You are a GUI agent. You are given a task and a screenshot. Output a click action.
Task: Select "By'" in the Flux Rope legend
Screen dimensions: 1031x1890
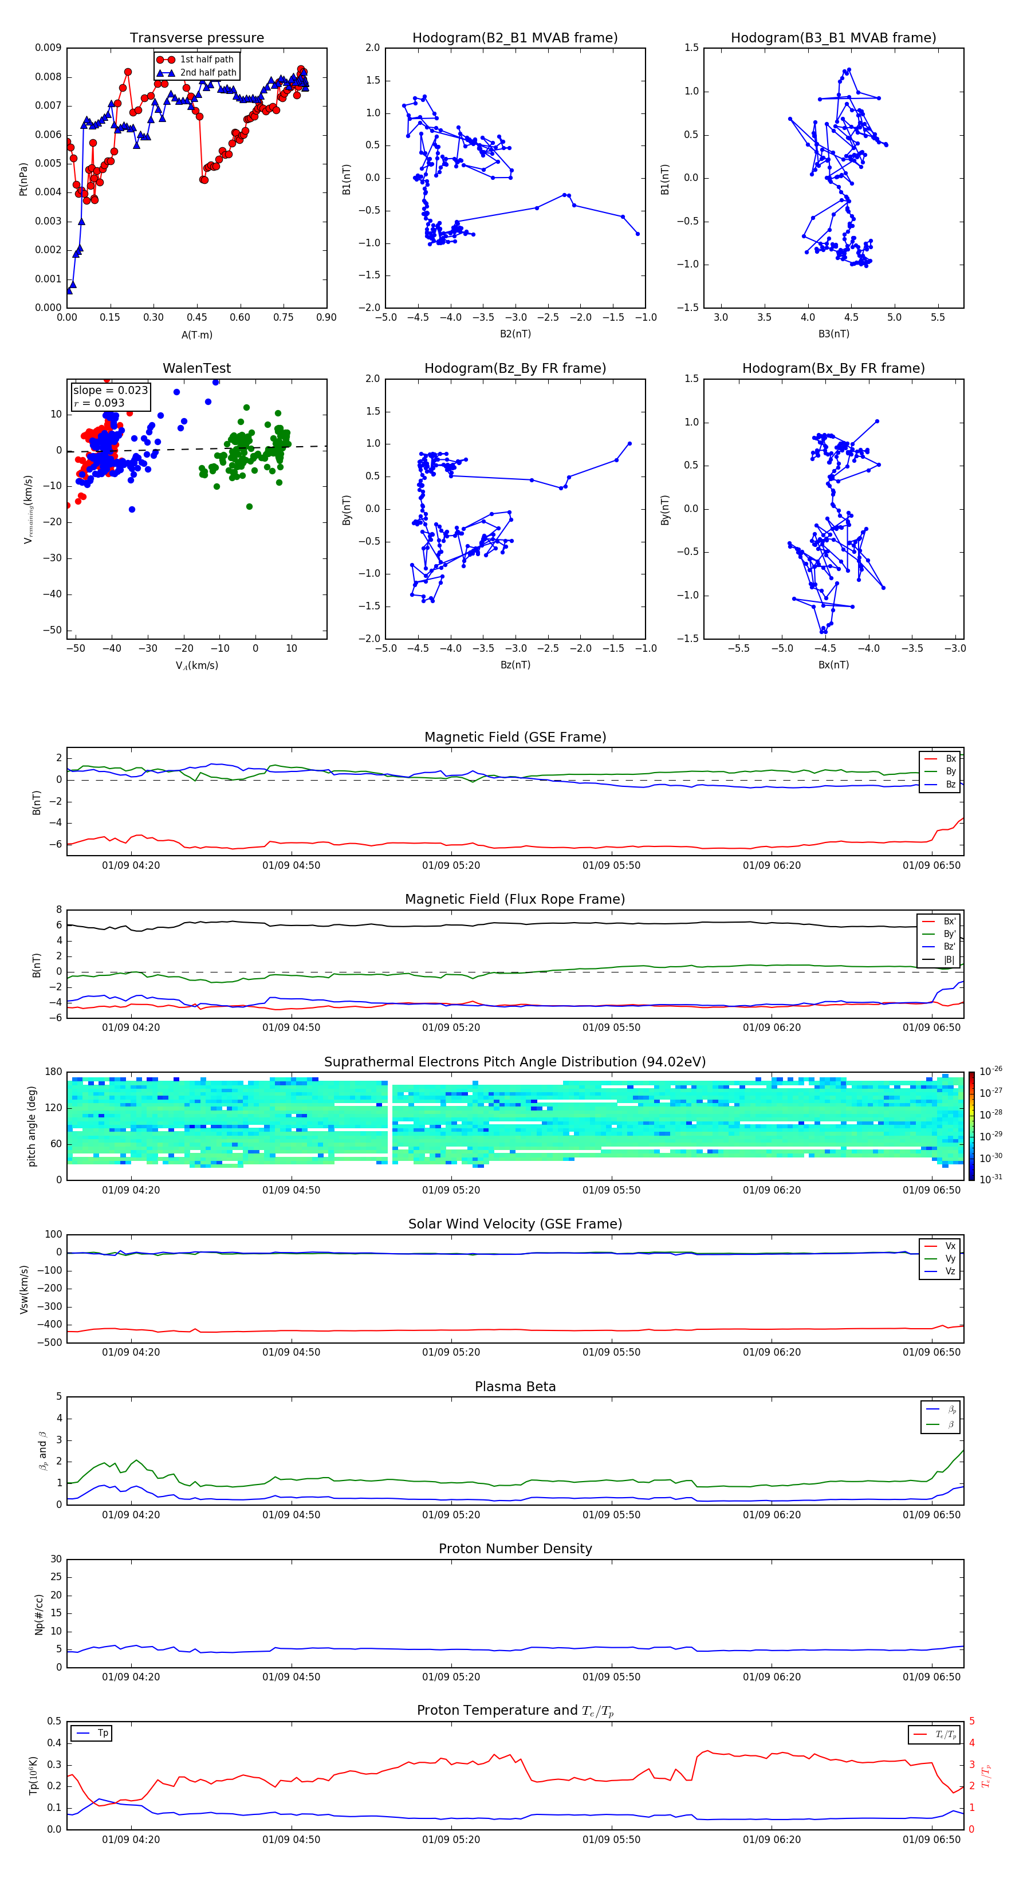(939, 934)
